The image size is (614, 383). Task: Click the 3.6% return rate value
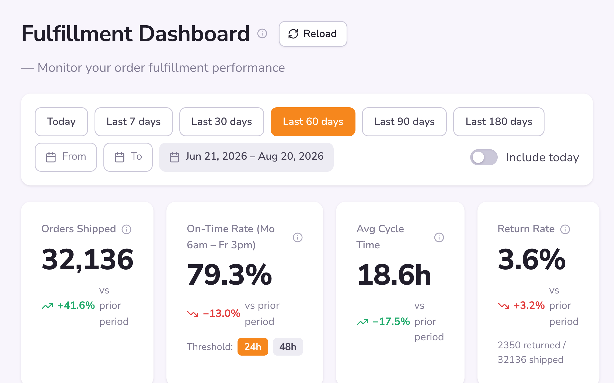[x=532, y=259]
